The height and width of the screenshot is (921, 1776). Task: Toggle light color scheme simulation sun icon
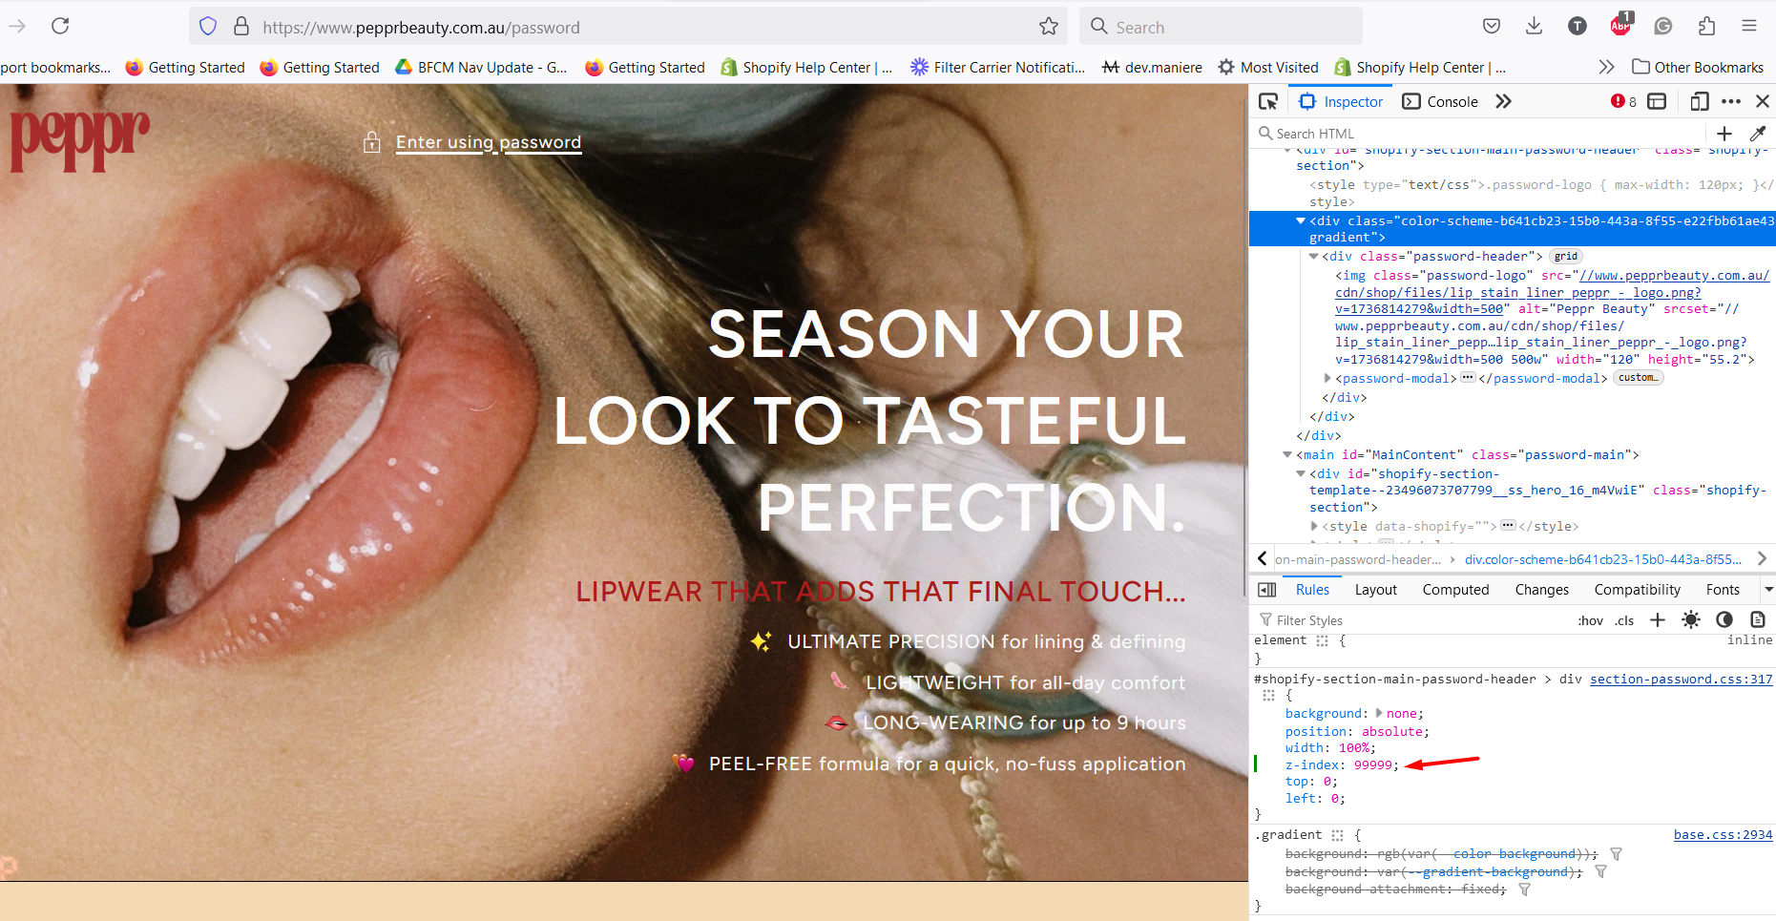point(1691,620)
